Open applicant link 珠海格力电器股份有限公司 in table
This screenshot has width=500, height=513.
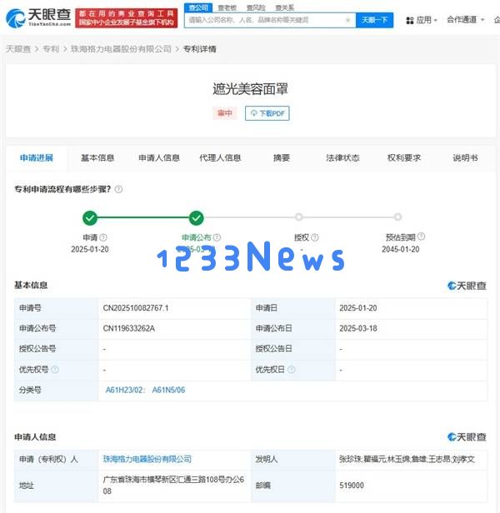pyautogui.click(x=147, y=459)
